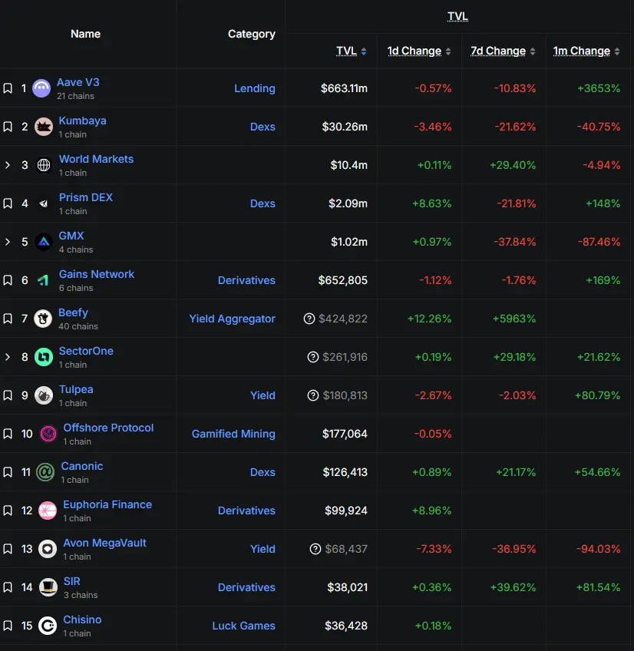Bookmark the Kumbaya row
Screen dimensions: 634x651
click(x=8, y=127)
